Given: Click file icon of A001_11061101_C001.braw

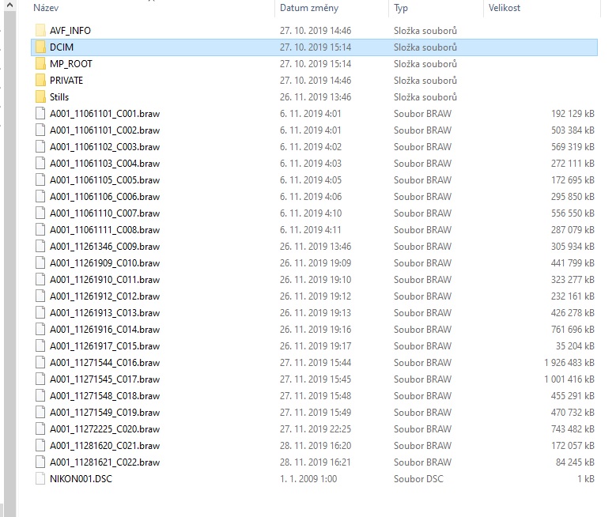Looking at the screenshot, I should pyautogui.click(x=40, y=114).
